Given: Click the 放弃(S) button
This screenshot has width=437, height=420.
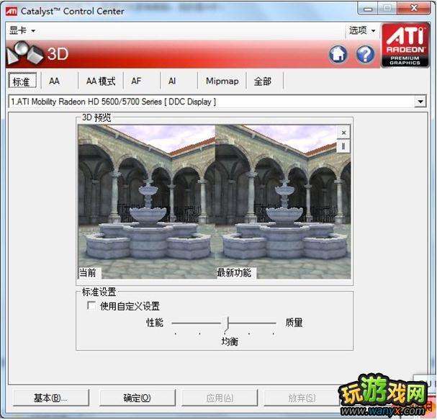Looking at the screenshot, I should [302, 398].
